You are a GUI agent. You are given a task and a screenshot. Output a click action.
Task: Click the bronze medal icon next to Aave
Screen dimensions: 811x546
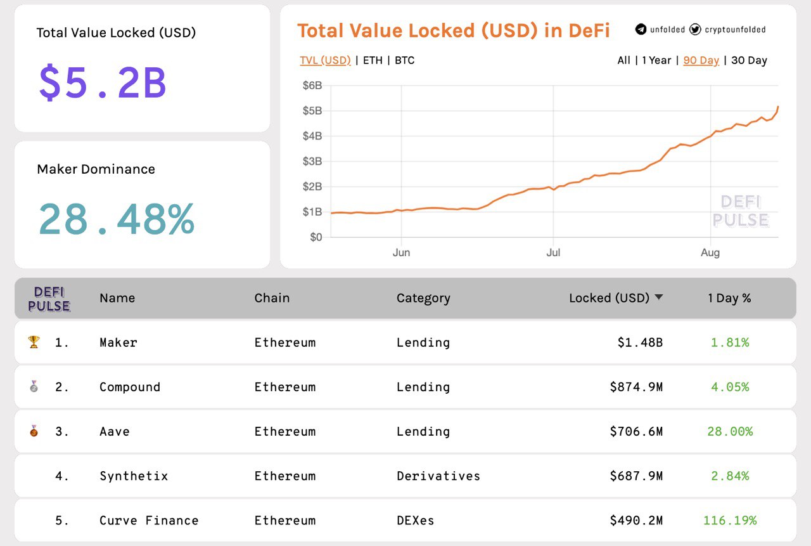[x=34, y=431]
